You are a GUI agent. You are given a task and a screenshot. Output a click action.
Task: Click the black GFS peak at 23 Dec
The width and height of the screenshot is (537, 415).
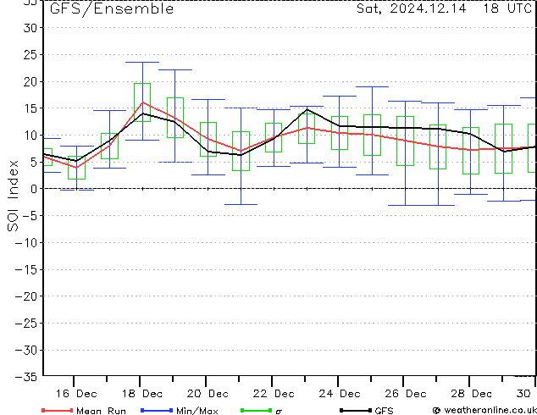point(307,109)
